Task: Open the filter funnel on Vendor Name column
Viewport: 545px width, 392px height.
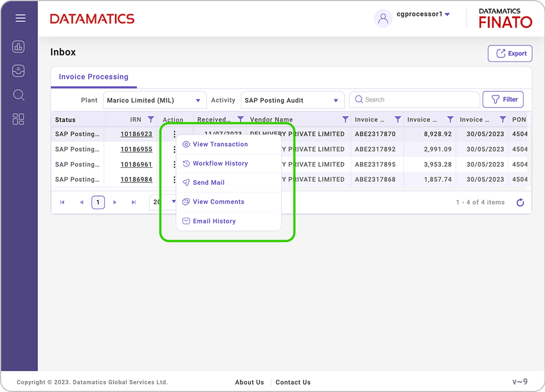Action: point(345,119)
